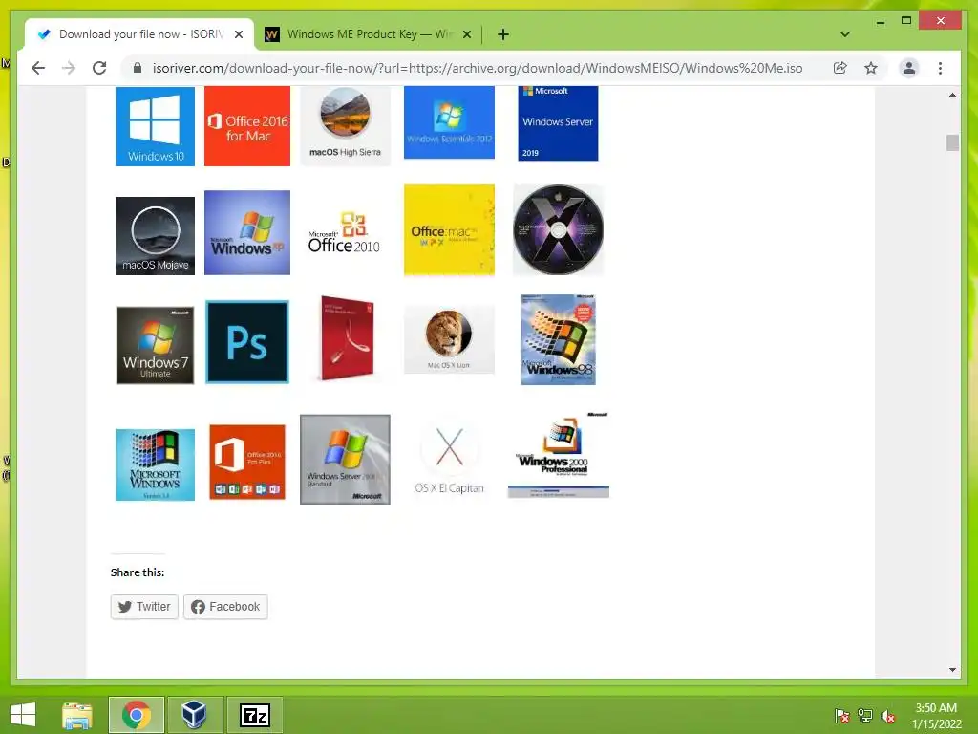Click the muted volume tray icon
This screenshot has width=978, height=734.
[888, 715]
